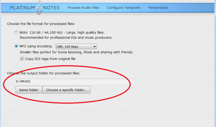Click the D:\MUSIC output folder field

75,81
